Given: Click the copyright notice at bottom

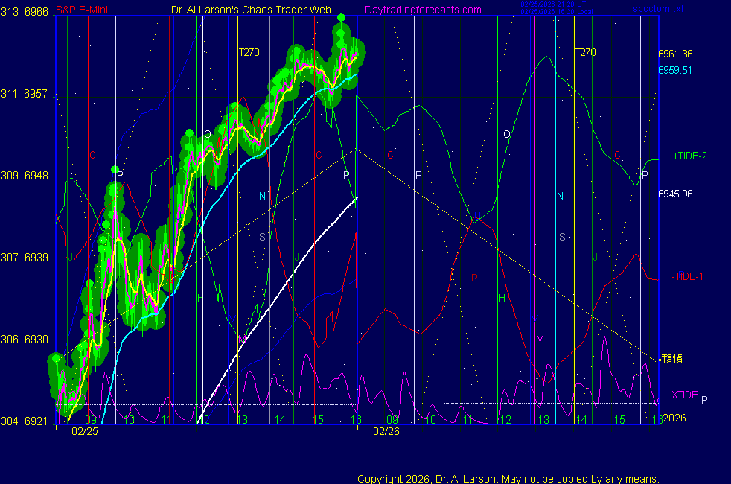Looking at the screenshot, I should [508, 478].
